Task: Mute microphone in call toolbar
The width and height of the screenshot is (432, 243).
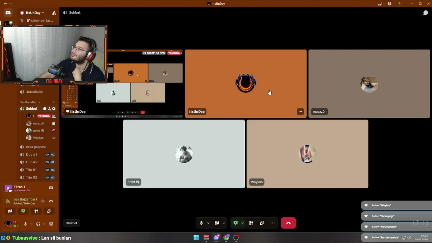Action: point(201,223)
